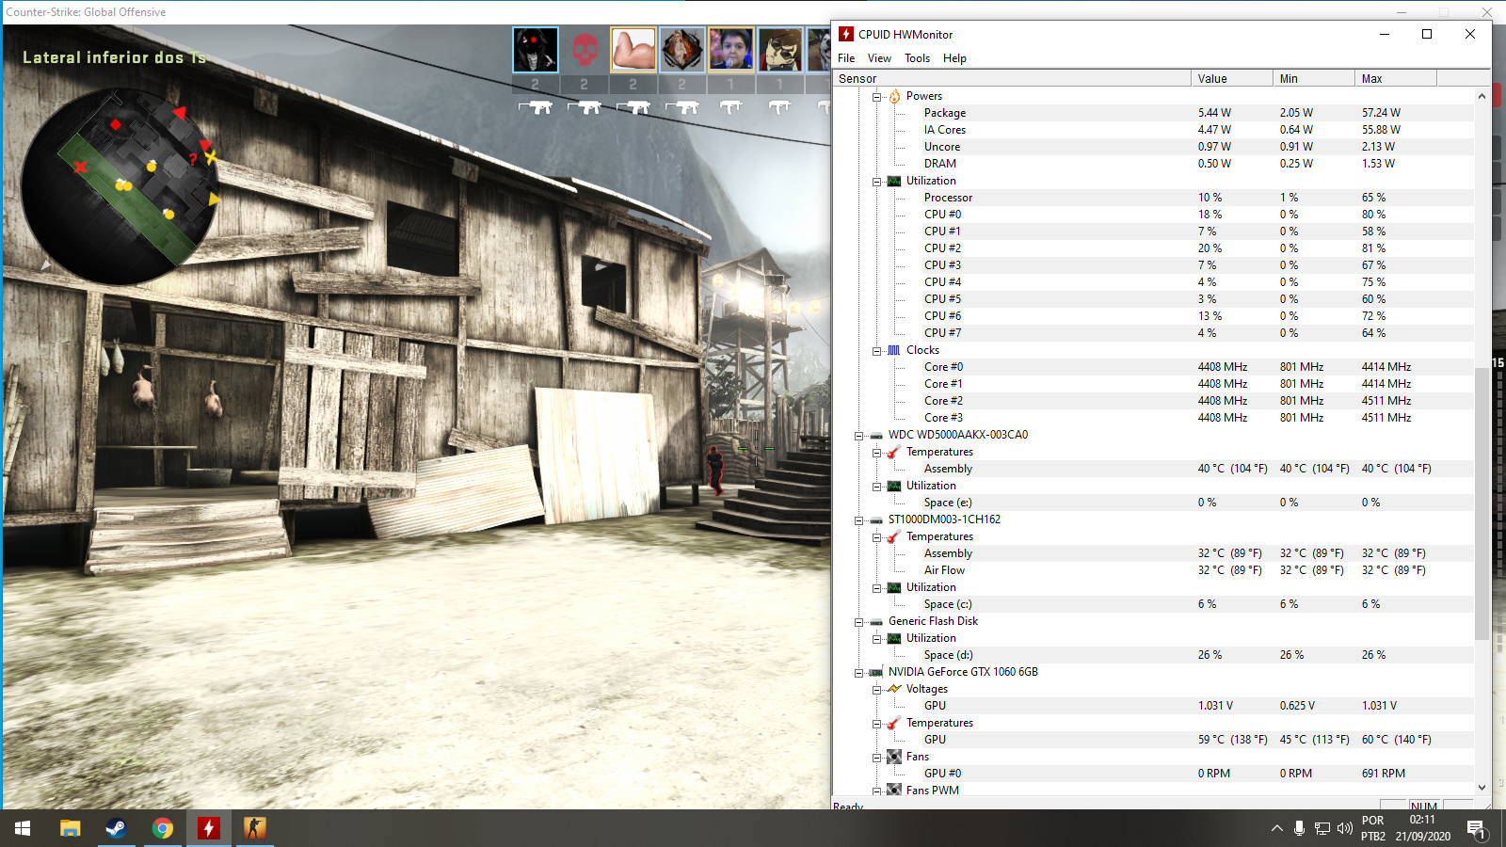The image size is (1506, 847).
Task: Open the taskbar clock and date
Action: (1422, 828)
